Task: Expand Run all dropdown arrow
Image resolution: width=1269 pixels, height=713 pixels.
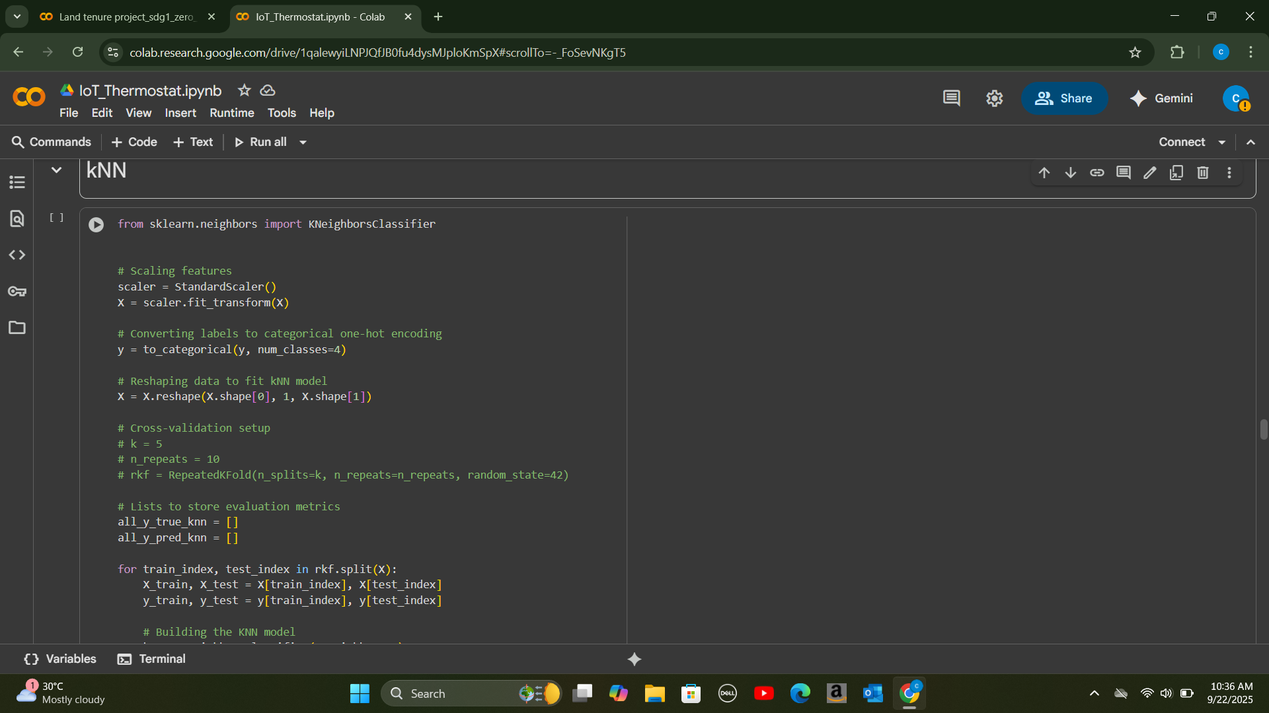Action: click(x=303, y=143)
